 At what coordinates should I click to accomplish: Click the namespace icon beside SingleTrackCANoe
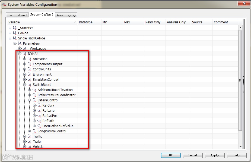[x=15, y=38]
